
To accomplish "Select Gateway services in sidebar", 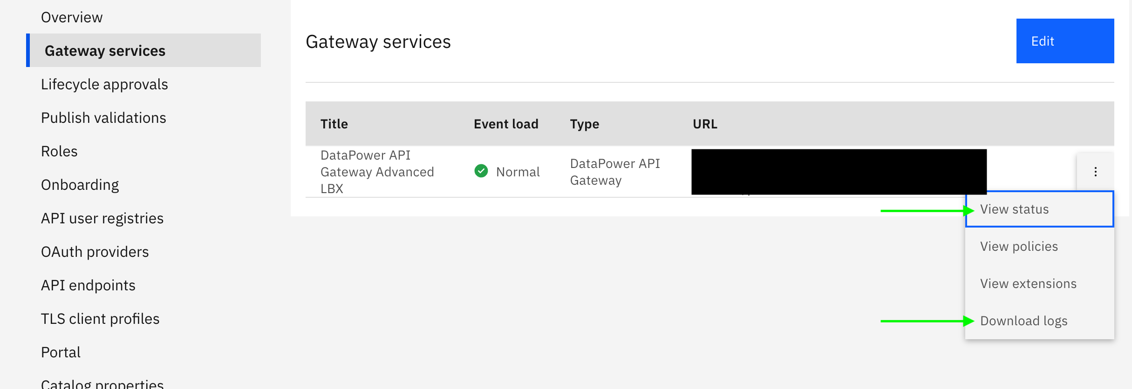I will 105,51.
